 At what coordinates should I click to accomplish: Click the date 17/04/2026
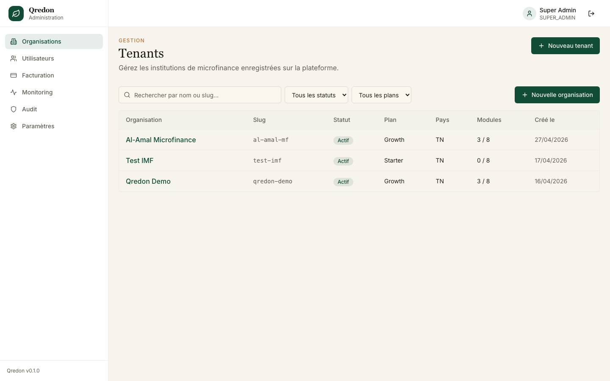[551, 160]
